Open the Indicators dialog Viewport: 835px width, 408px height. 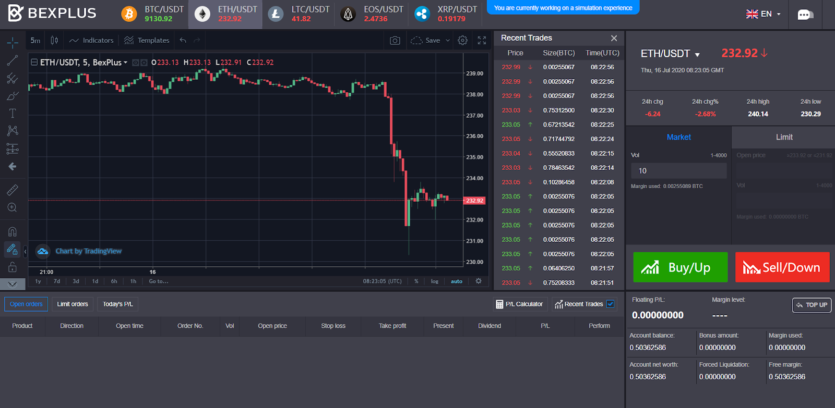click(91, 40)
